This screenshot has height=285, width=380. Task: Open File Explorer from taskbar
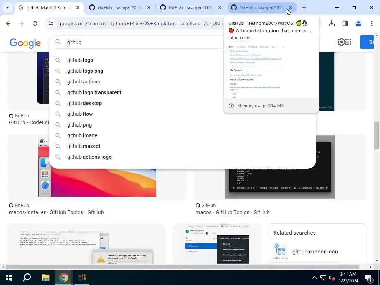(45, 278)
